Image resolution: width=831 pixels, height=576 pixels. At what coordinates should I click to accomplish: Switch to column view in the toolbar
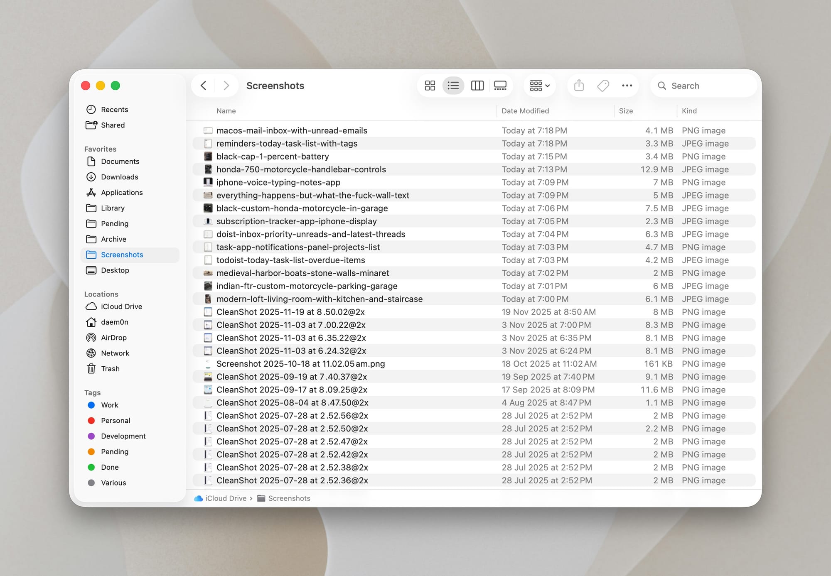[x=477, y=86]
